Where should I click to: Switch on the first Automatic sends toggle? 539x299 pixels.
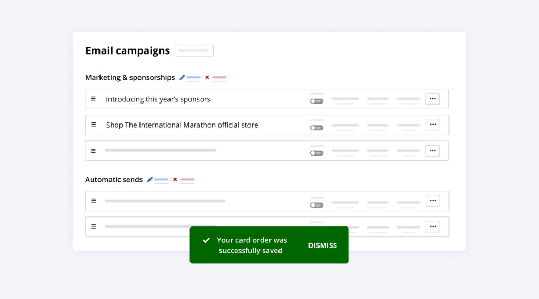click(316, 205)
